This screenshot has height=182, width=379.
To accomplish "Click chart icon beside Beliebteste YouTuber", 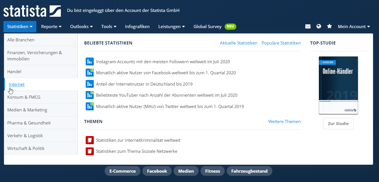I will pos(90,95).
